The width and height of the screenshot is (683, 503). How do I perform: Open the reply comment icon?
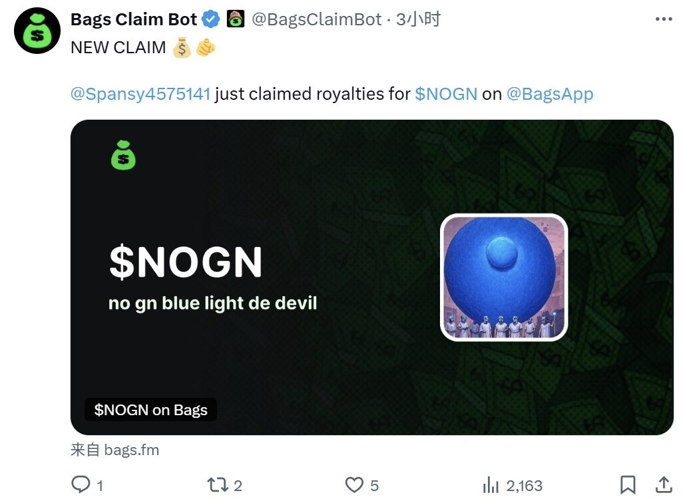[81, 484]
